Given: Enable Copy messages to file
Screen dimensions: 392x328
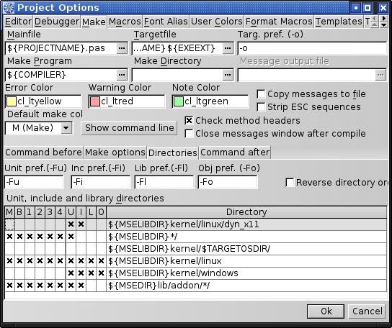Looking at the screenshot, I should coord(261,94).
